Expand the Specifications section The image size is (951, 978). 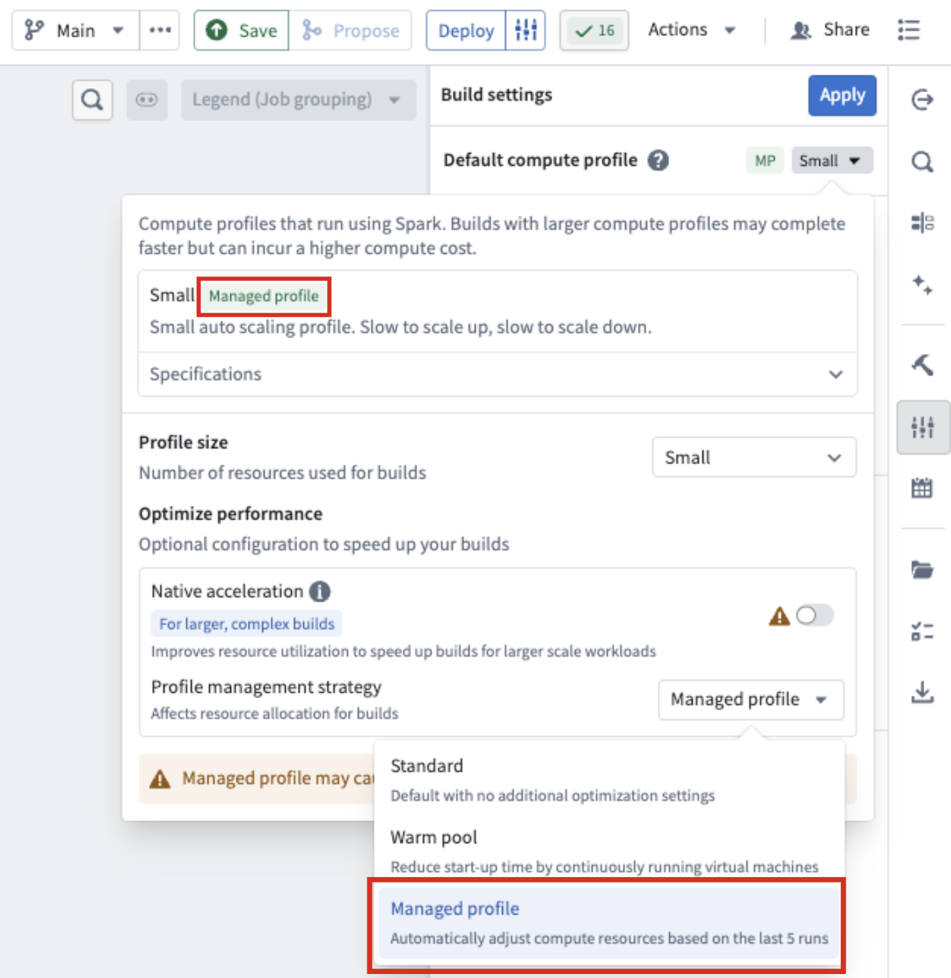click(497, 374)
